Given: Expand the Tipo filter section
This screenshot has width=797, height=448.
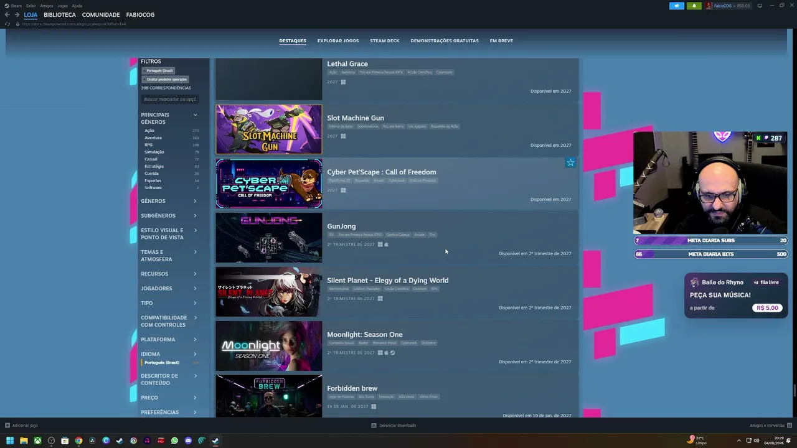Looking at the screenshot, I should pyautogui.click(x=169, y=303).
